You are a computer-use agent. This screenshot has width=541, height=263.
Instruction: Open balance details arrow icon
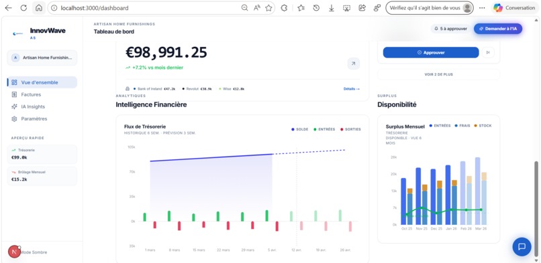(353, 64)
